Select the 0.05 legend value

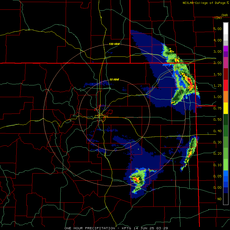(217, 176)
